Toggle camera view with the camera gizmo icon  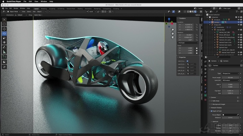173,37
